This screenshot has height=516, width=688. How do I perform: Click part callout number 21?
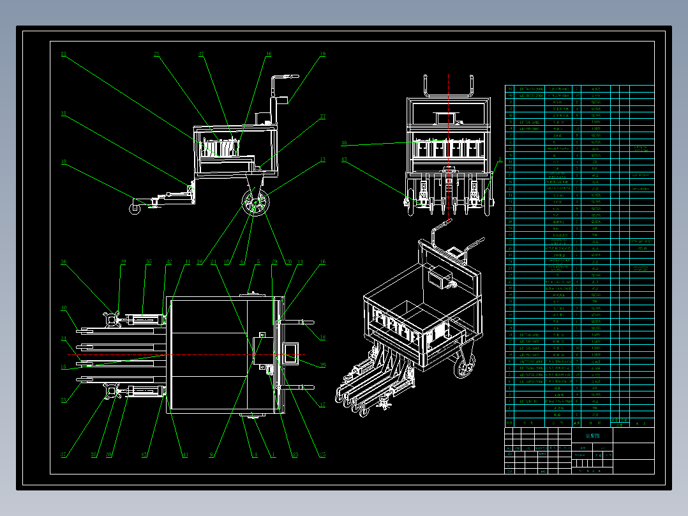(x=156, y=54)
